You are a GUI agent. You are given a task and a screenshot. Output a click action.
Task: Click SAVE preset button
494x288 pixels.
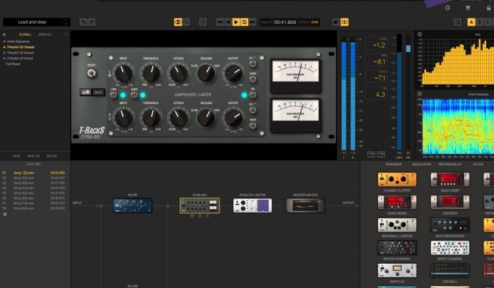coord(16,156)
